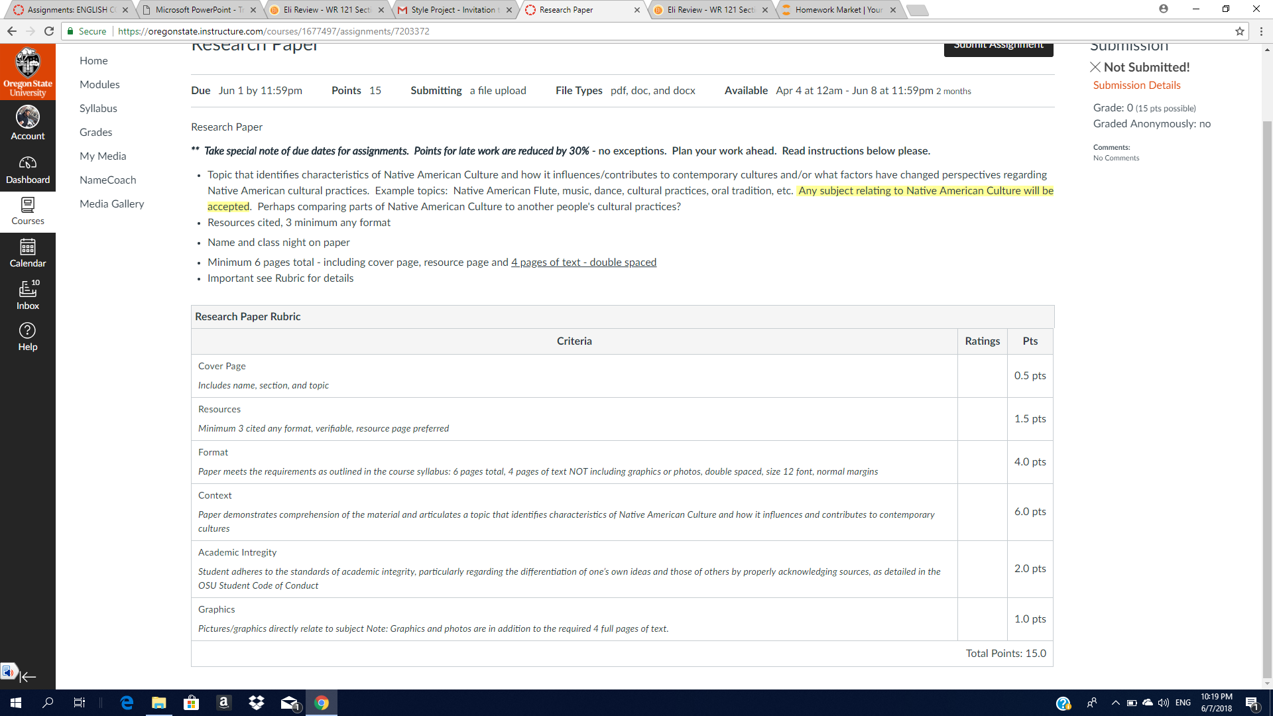1273x716 pixels.
Task: Open Task View on taskbar
Action: click(79, 703)
